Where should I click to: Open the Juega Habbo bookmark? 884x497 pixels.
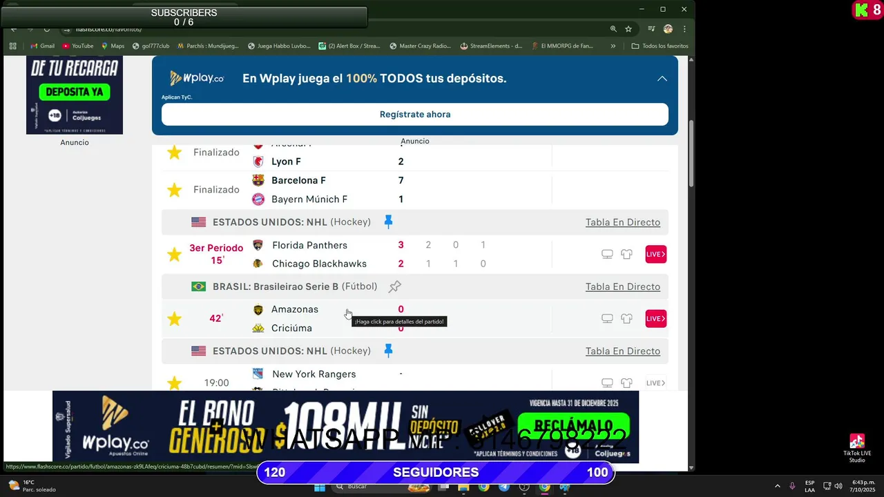pyautogui.click(x=279, y=46)
